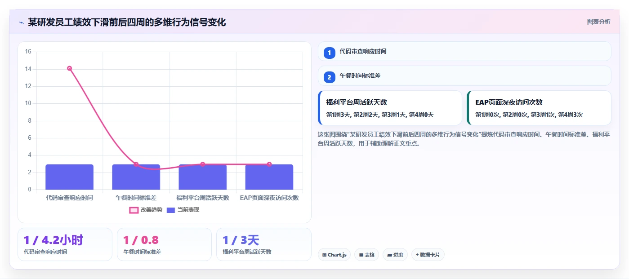Click the line point above 代码审查响应时间 at 14
Viewport: 629px width, 279px height.
pyautogui.click(x=70, y=68)
